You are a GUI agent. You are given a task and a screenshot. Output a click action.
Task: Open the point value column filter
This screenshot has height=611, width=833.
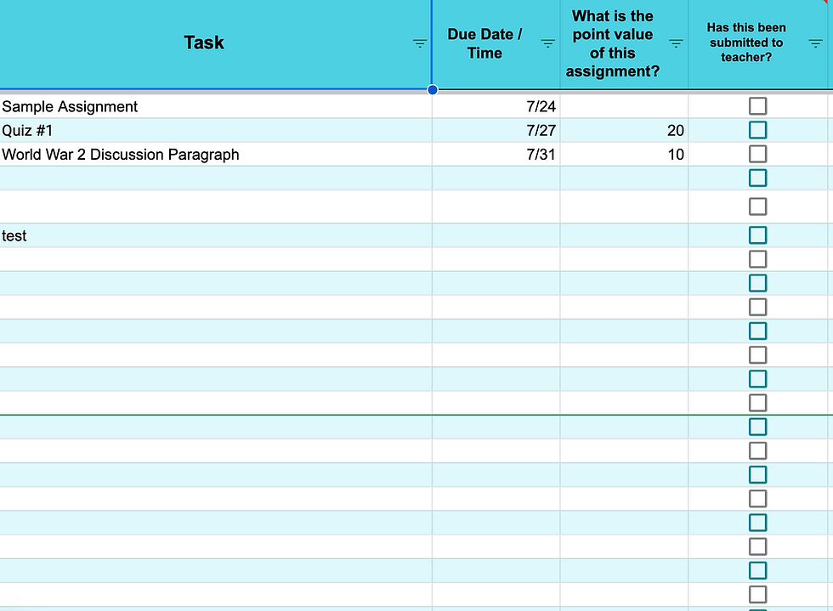pyautogui.click(x=676, y=43)
